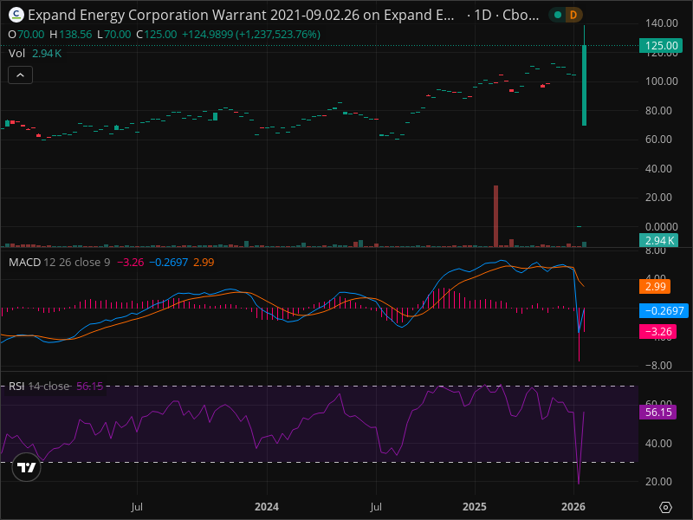Click the 60.00 price scale label

point(658,140)
